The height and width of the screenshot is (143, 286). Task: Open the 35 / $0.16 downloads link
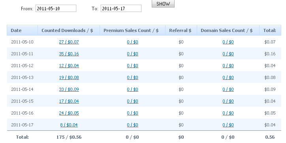click(69, 54)
